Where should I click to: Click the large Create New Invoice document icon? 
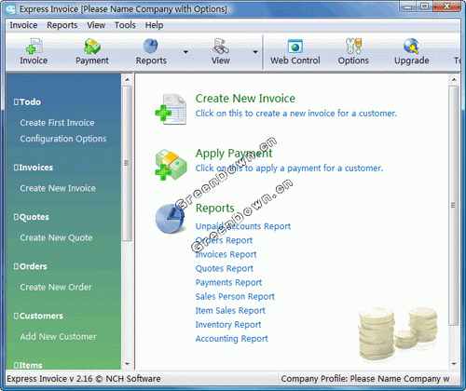171,109
